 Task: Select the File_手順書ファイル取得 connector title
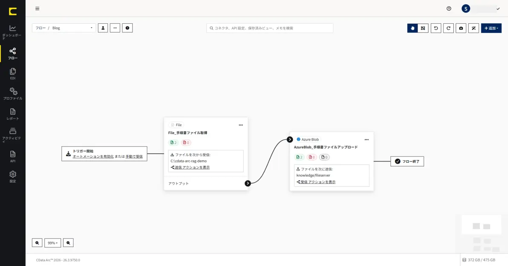pyautogui.click(x=188, y=133)
